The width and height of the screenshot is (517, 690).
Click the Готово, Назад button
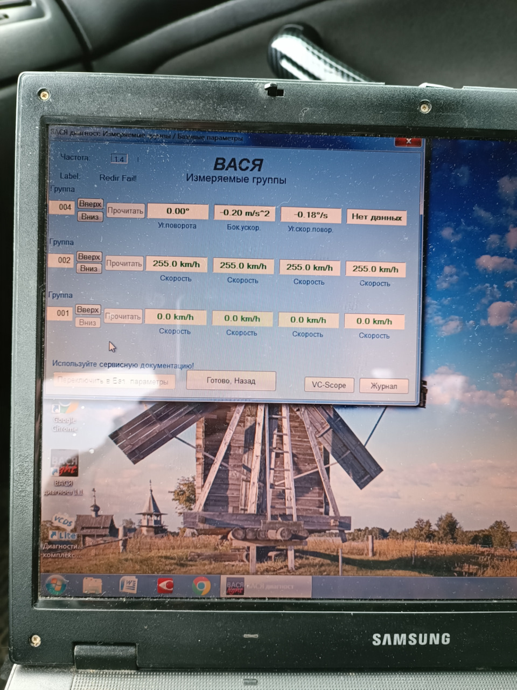pyautogui.click(x=231, y=381)
